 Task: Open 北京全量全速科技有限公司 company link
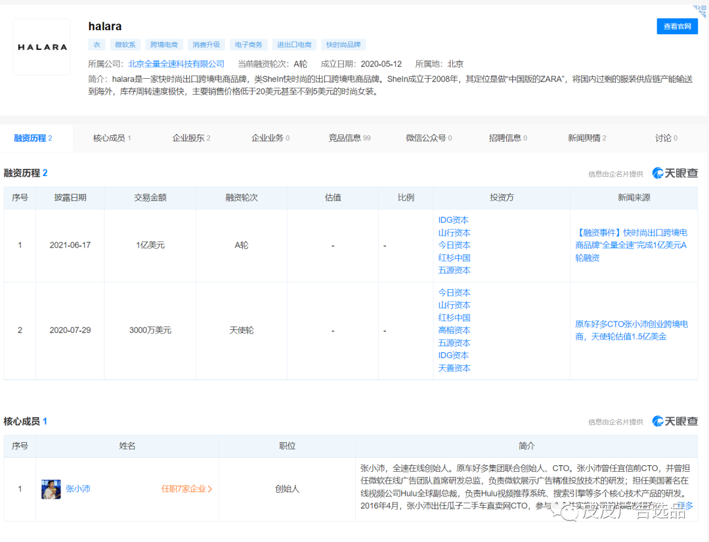click(x=176, y=64)
